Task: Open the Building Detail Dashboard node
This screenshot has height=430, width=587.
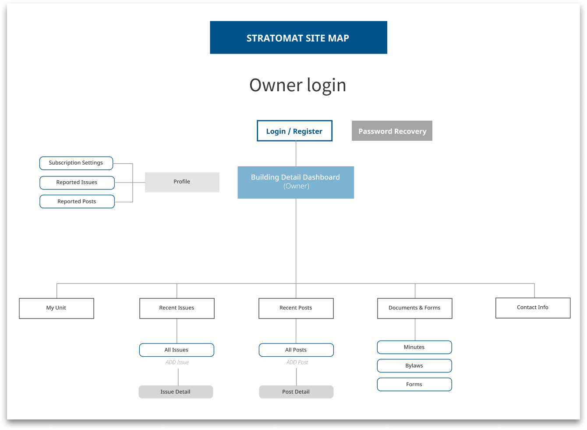Action: [296, 182]
